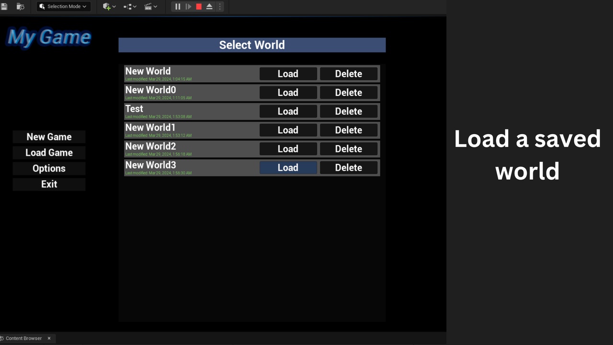Click the Content Browser tab
Image resolution: width=613 pixels, height=345 pixels.
pos(26,338)
